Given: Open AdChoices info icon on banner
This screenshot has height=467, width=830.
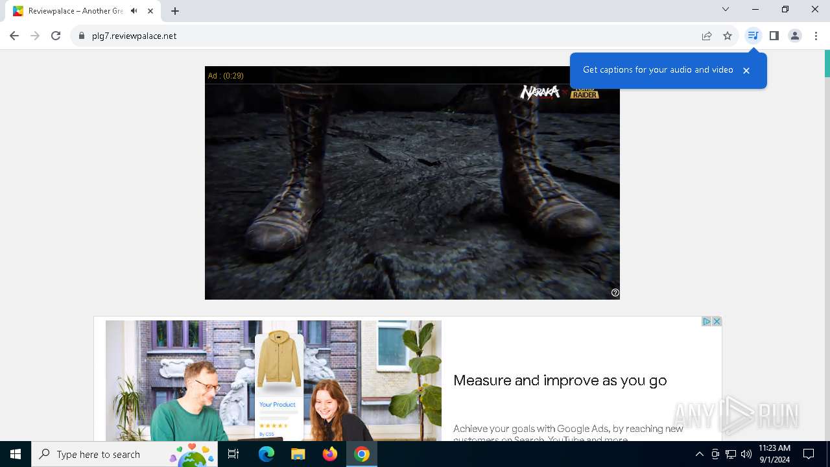Looking at the screenshot, I should pos(707,322).
